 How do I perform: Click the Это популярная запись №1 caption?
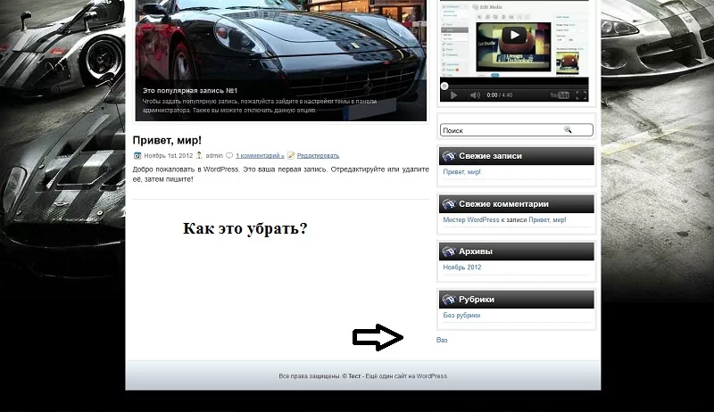190,90
